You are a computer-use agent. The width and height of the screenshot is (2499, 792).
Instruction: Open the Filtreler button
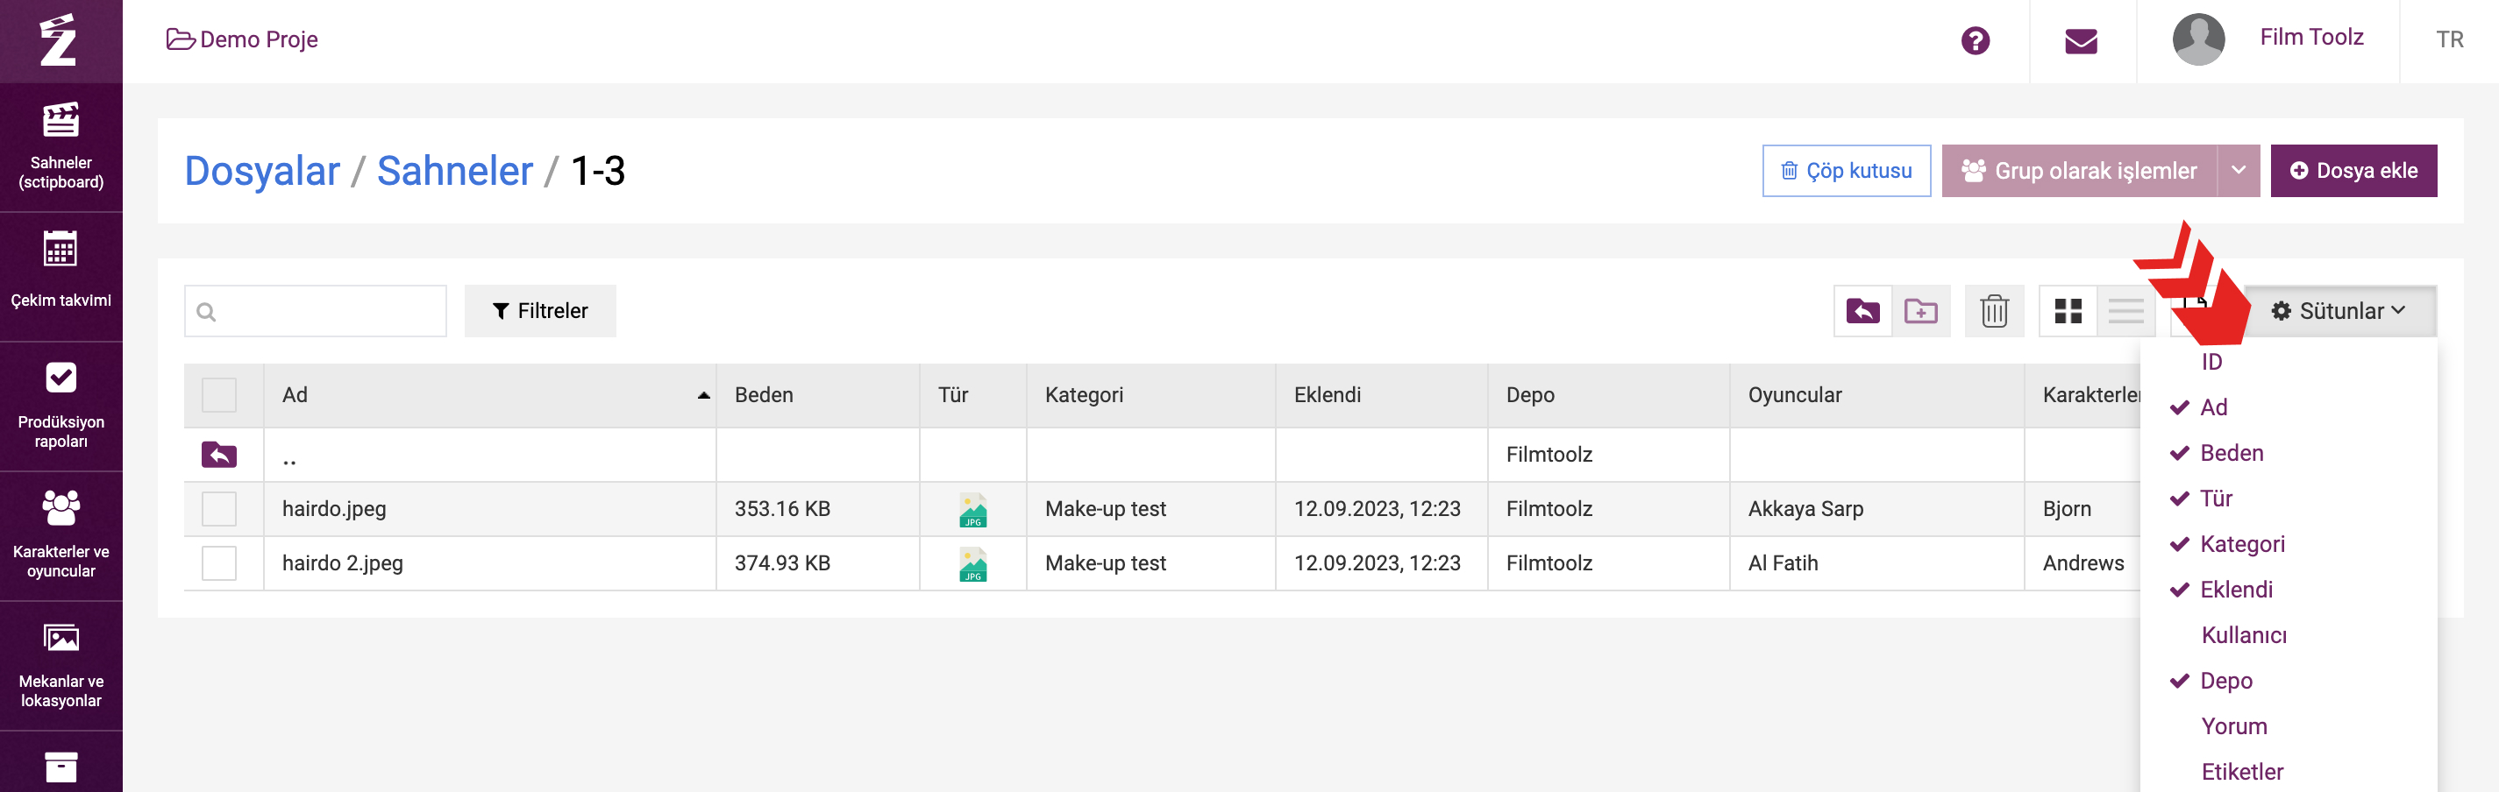[540, 311]
